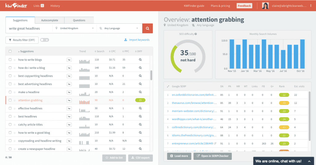This screenshot has height=165, width=316.
Task: Click the Load more button
Action: 179,156
